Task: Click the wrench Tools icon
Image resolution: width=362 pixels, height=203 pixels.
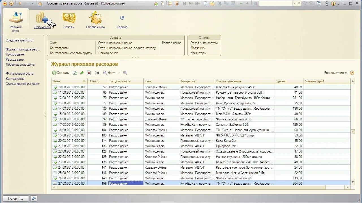Action: (327, 3)
